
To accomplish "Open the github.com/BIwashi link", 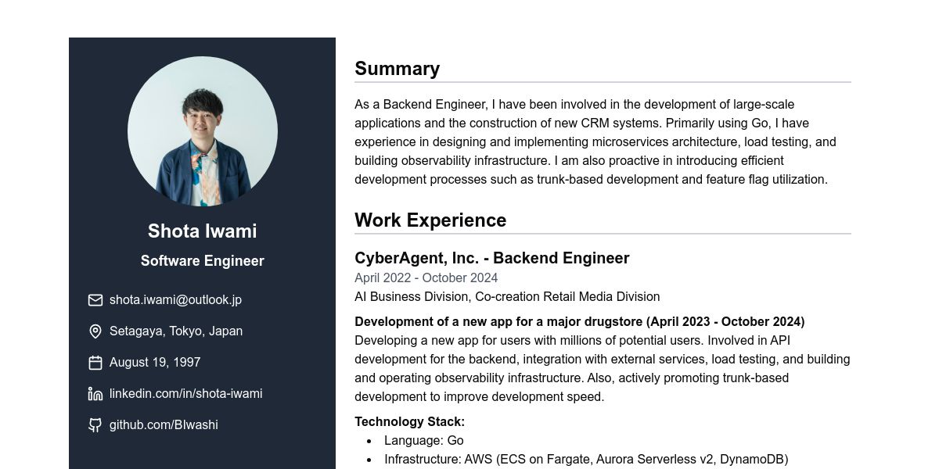I will [164, 425].
